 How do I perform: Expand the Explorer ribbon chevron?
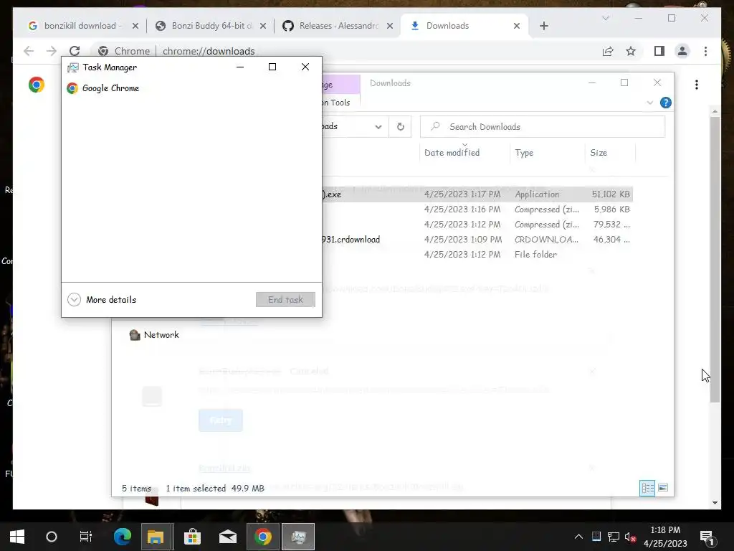pyautogui.click(x=649, y=103)
